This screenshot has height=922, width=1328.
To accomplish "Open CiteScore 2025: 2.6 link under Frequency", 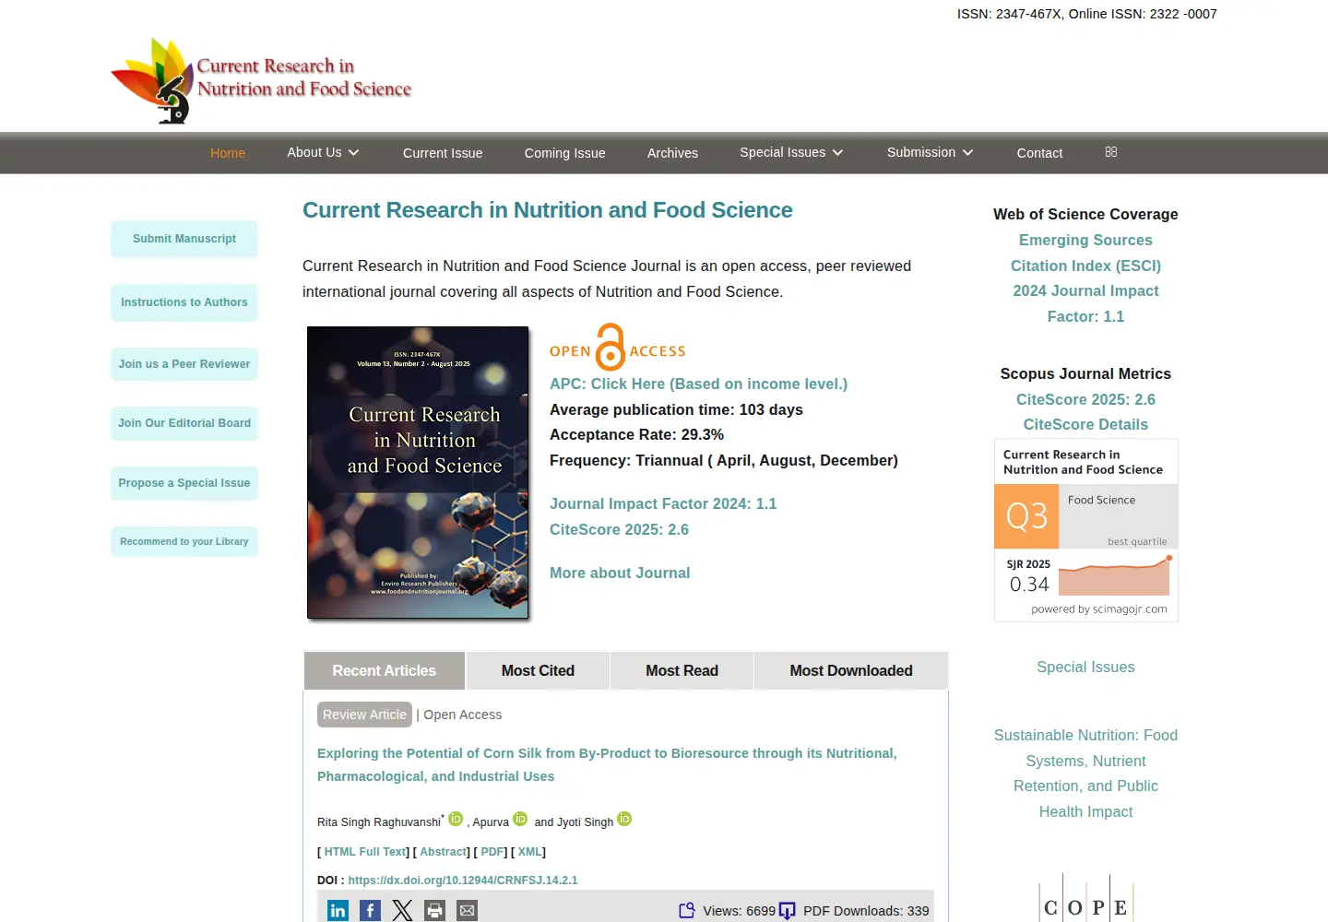I will click(619, 529).
